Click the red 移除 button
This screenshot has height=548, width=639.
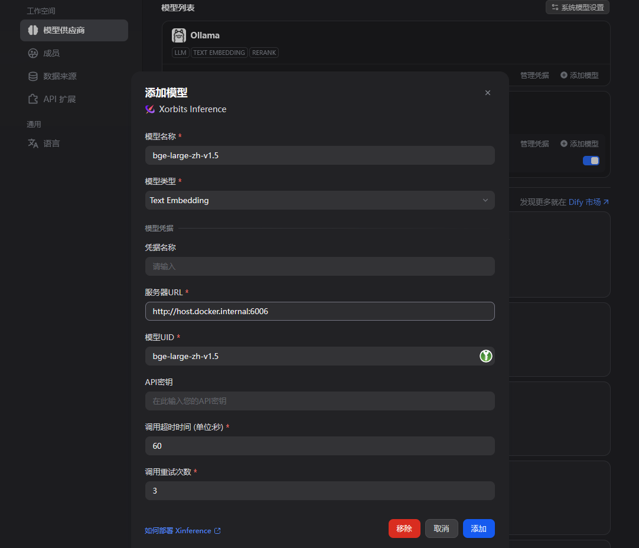pos(405,529)
